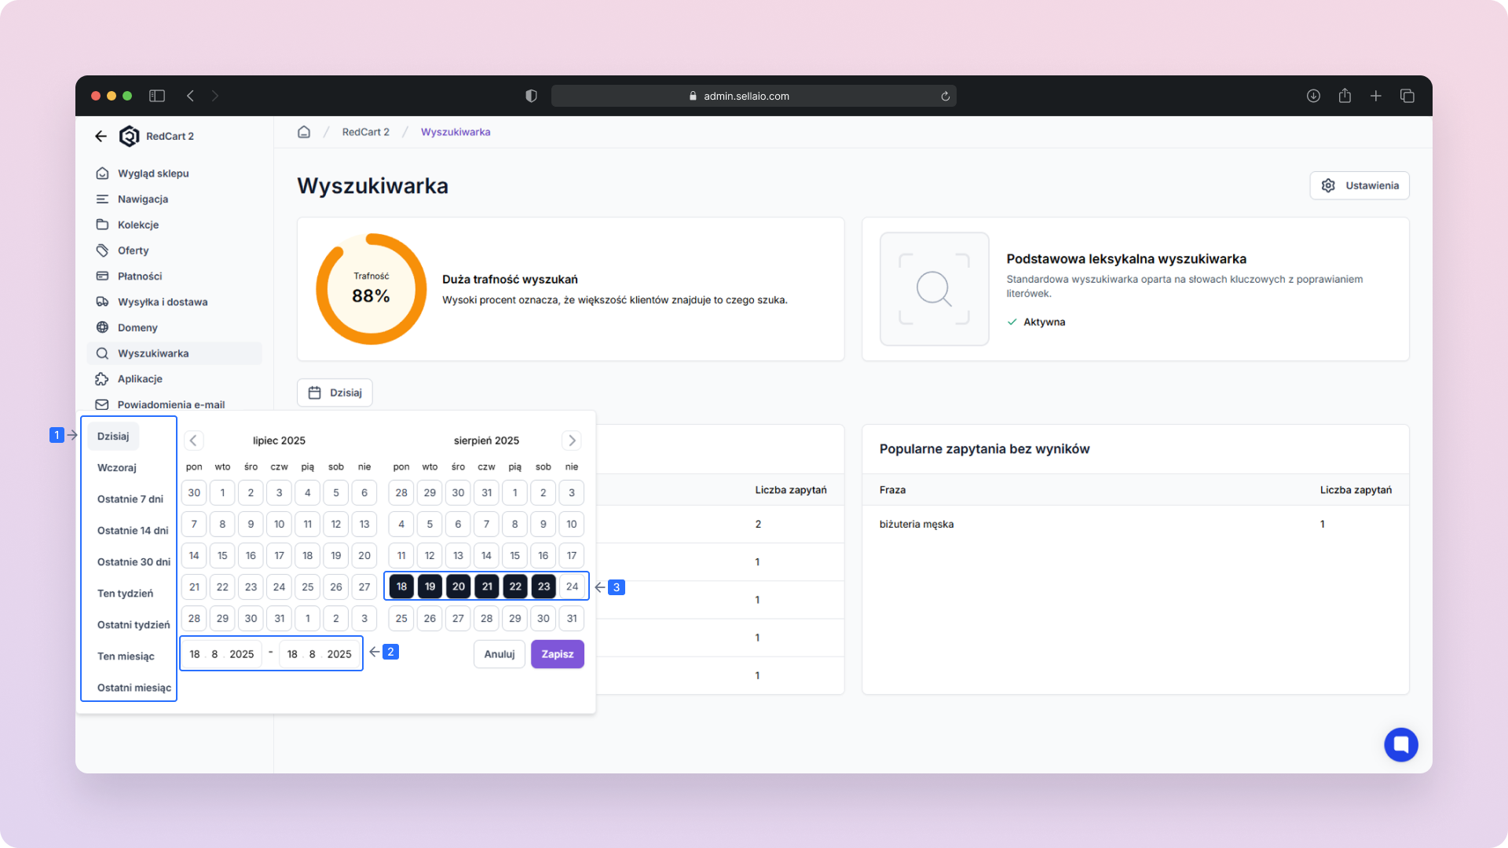This screenshot has width=1508, height=848.
Task: Click the Anuluj button
Action: click(x=500, y=654)
